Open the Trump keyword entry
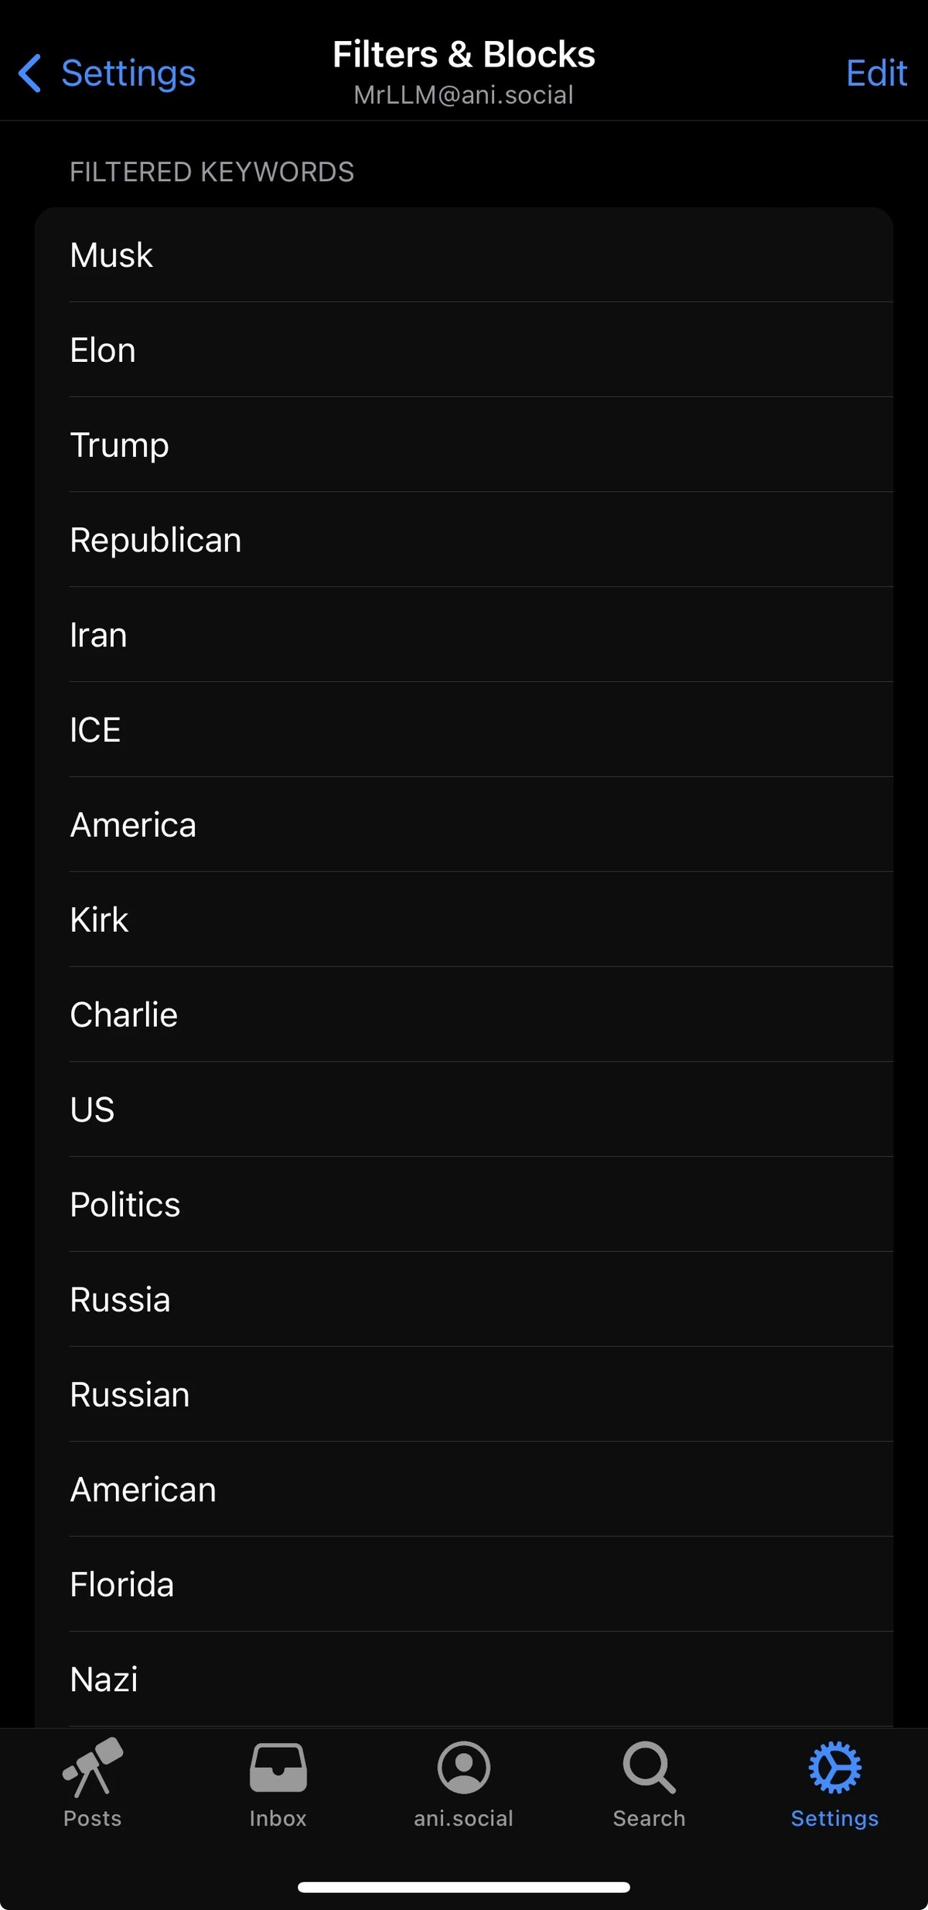Screen dimensions: 928x1910 464,445
